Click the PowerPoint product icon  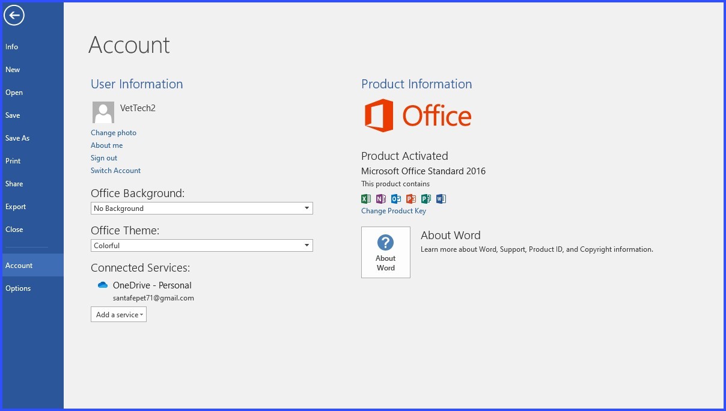pos(411,199)
